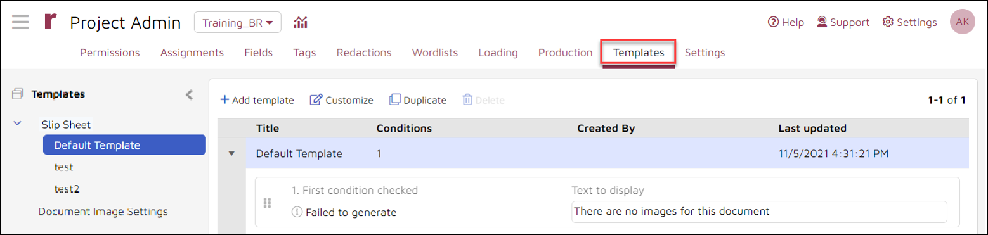Switch to the Production tab
Image resolution: width=988 pixels, height=235 pixels.
tap(565, 53)
